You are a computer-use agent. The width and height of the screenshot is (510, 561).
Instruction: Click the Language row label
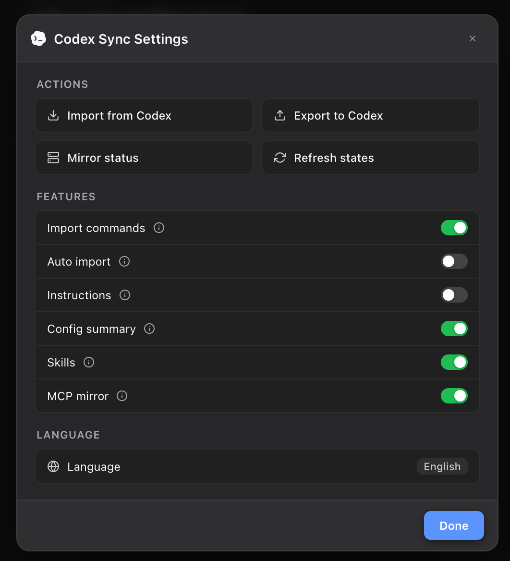click(94, 467)
